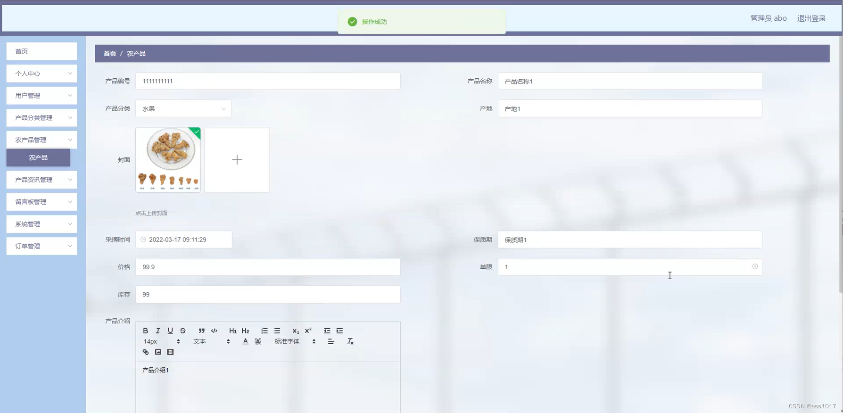Toggle italic formatting in the editor
This screenshot has height=413, width=843.
pos(158,330)
